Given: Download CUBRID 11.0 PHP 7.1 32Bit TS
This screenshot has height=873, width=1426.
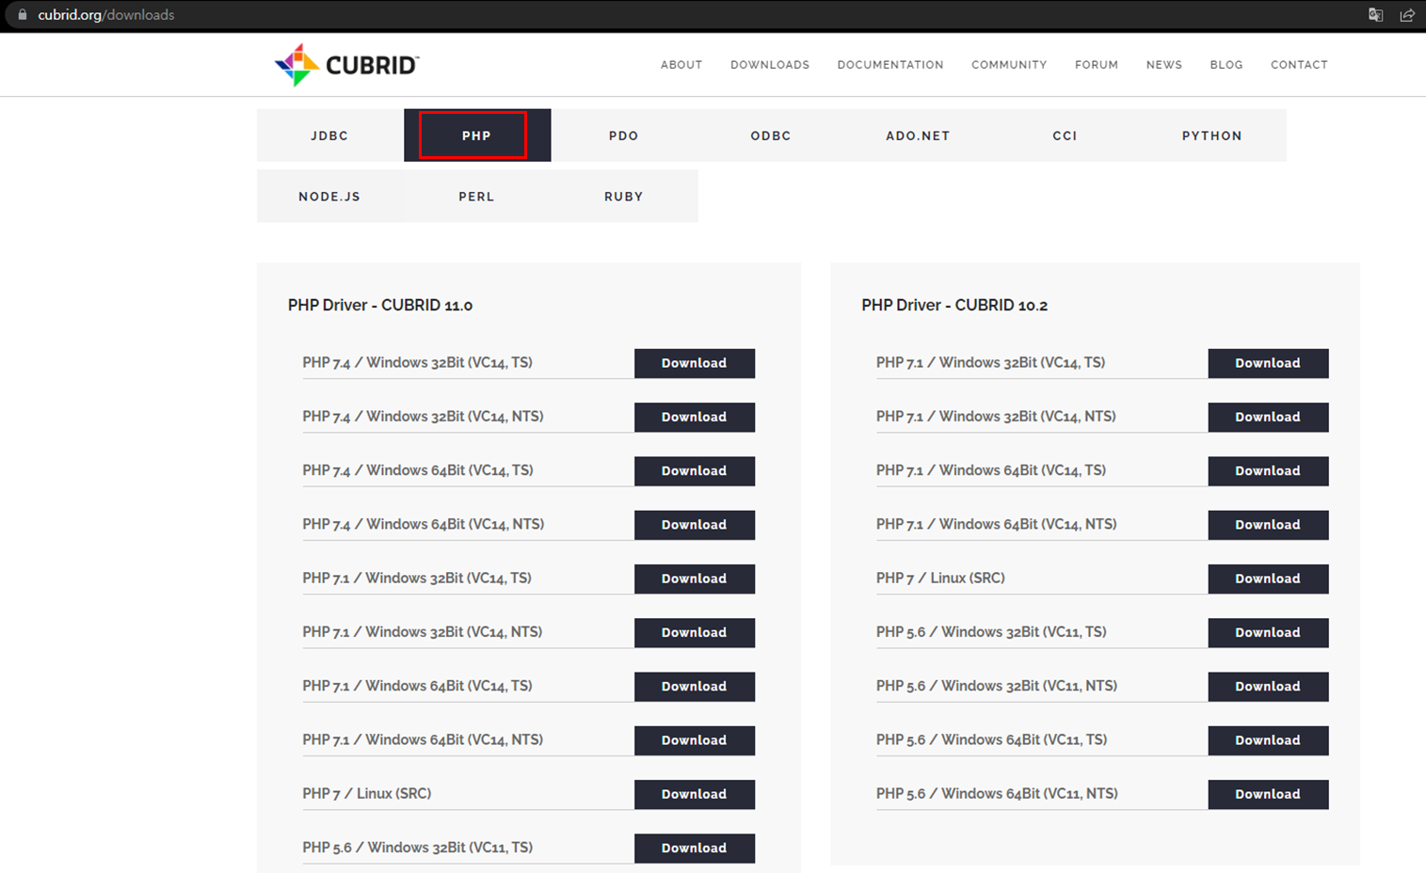Looking at the screenshot, I should [695, 579].
